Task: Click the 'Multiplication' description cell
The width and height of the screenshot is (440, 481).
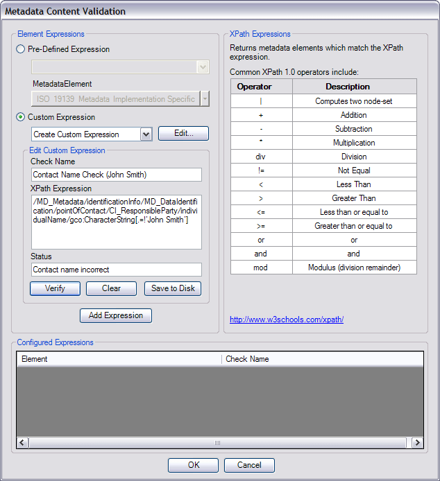Action: (x=354, y=143)
